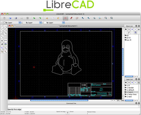
Task: Open the line type By Layer dropdown
Action: 54,23
